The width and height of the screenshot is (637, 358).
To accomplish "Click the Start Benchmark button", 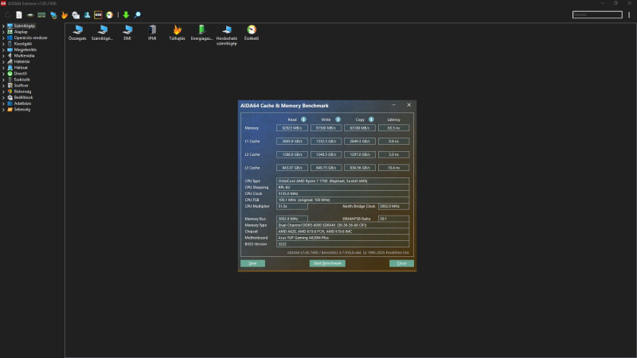I will [327, 263].
